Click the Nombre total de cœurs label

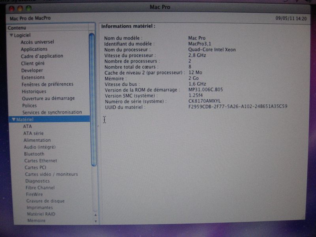pos(131,67)
